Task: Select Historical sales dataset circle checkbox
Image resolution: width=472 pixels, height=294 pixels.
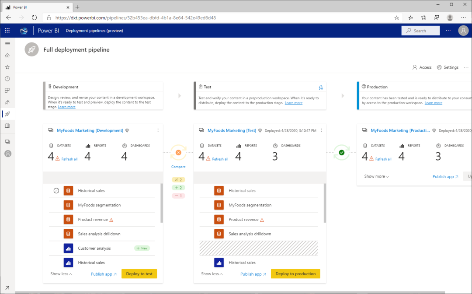Action: [x=56, y=191]
